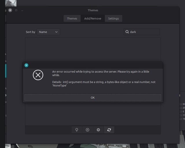
Task: Refresh the theme list with arrows icon
Action: pyautogui.click(x=109, y=130)
